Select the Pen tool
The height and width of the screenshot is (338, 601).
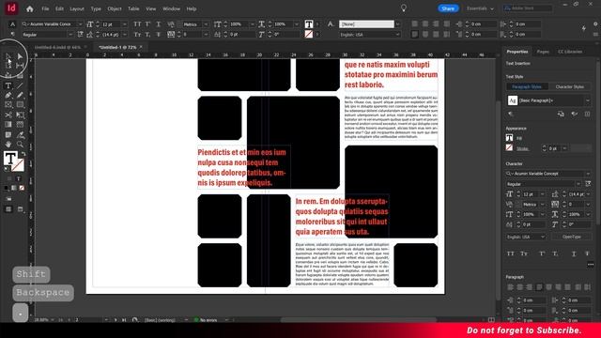(x=8, y=95)
